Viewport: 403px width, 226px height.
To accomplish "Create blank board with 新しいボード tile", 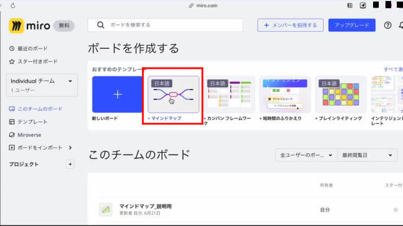I will [x=117, y=95].
